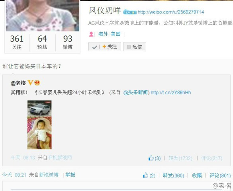This screenshot has height=191, width=233.
Task: Click the message icon in 私信 button
Action: click(x=129, y=47)
